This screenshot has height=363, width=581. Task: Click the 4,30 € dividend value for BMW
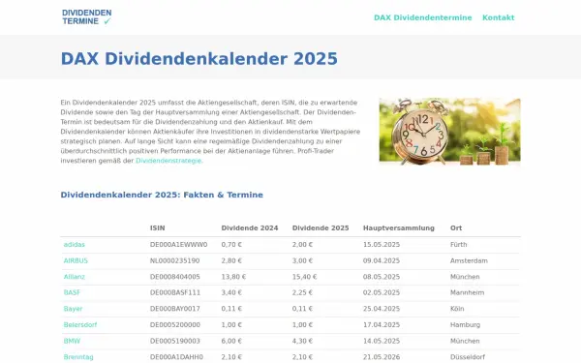pos(302,341)
